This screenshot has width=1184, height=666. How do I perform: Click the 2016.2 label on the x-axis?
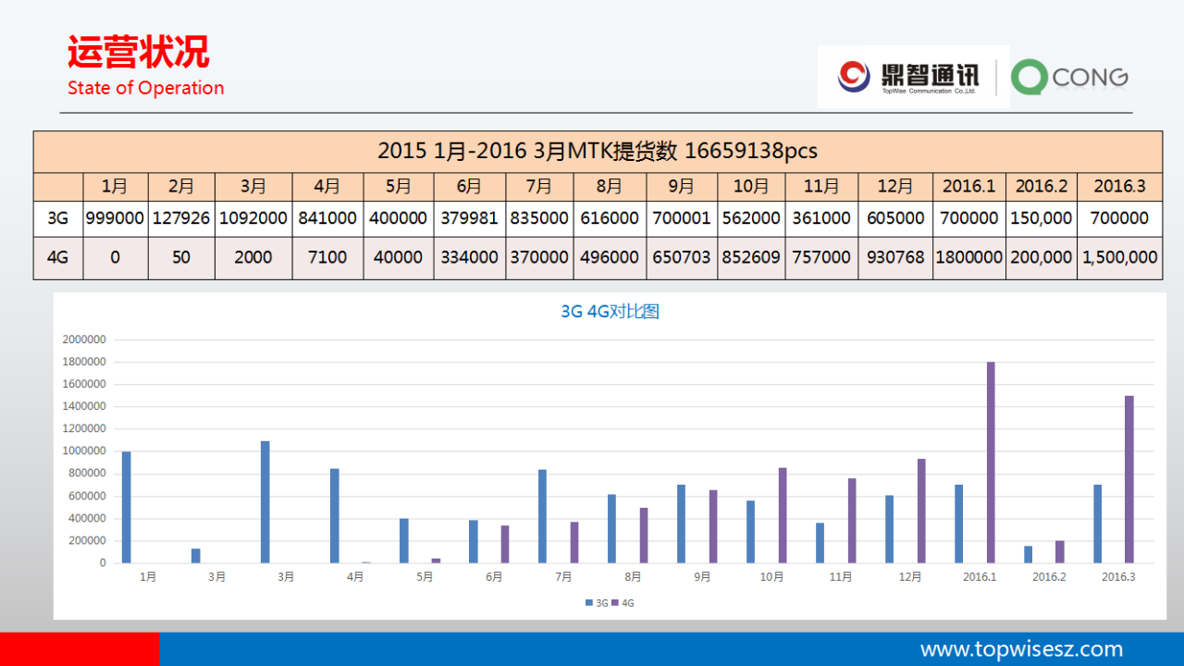pos(1049,577)
